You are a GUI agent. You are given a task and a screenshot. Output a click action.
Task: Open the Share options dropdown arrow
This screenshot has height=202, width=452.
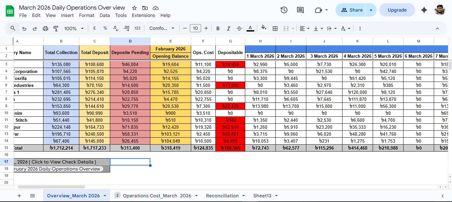371,10
